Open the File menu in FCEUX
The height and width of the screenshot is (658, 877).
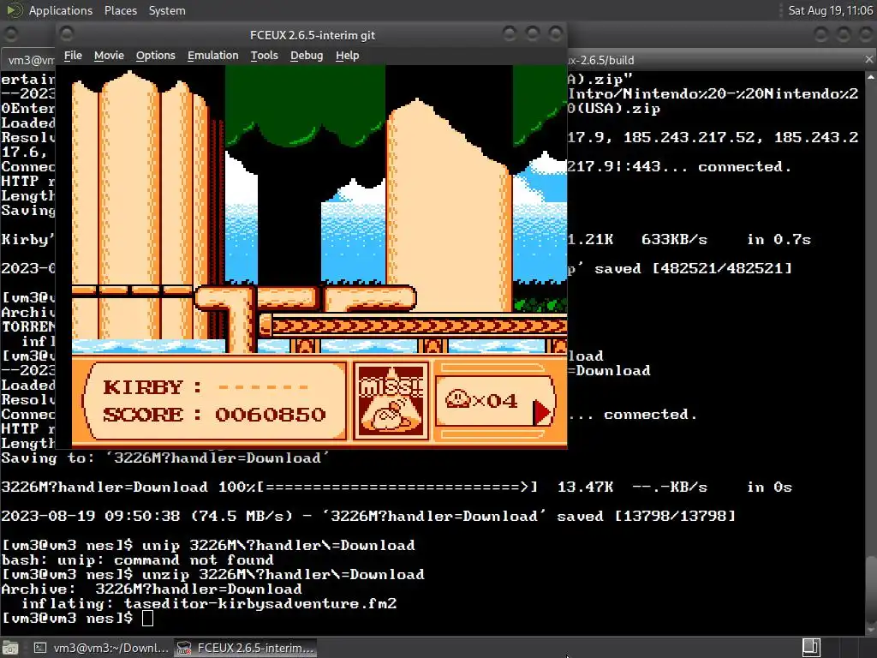pos(73,56)
